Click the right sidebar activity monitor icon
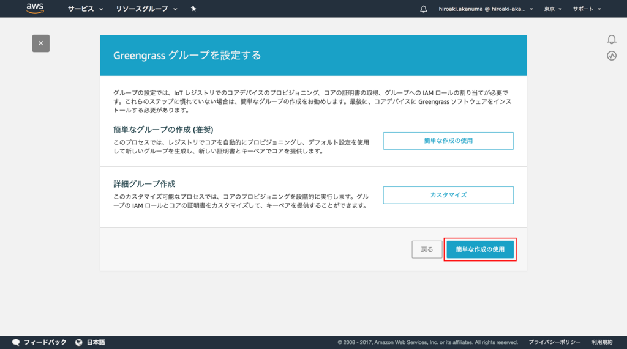This screenshot has width=627, height=349. (x=612, y=56)
